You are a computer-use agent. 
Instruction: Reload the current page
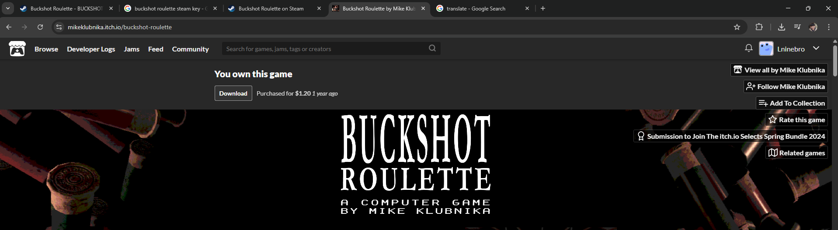[40, 27]
